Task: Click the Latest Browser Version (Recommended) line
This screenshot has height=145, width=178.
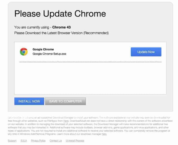Action: [61, 33]
